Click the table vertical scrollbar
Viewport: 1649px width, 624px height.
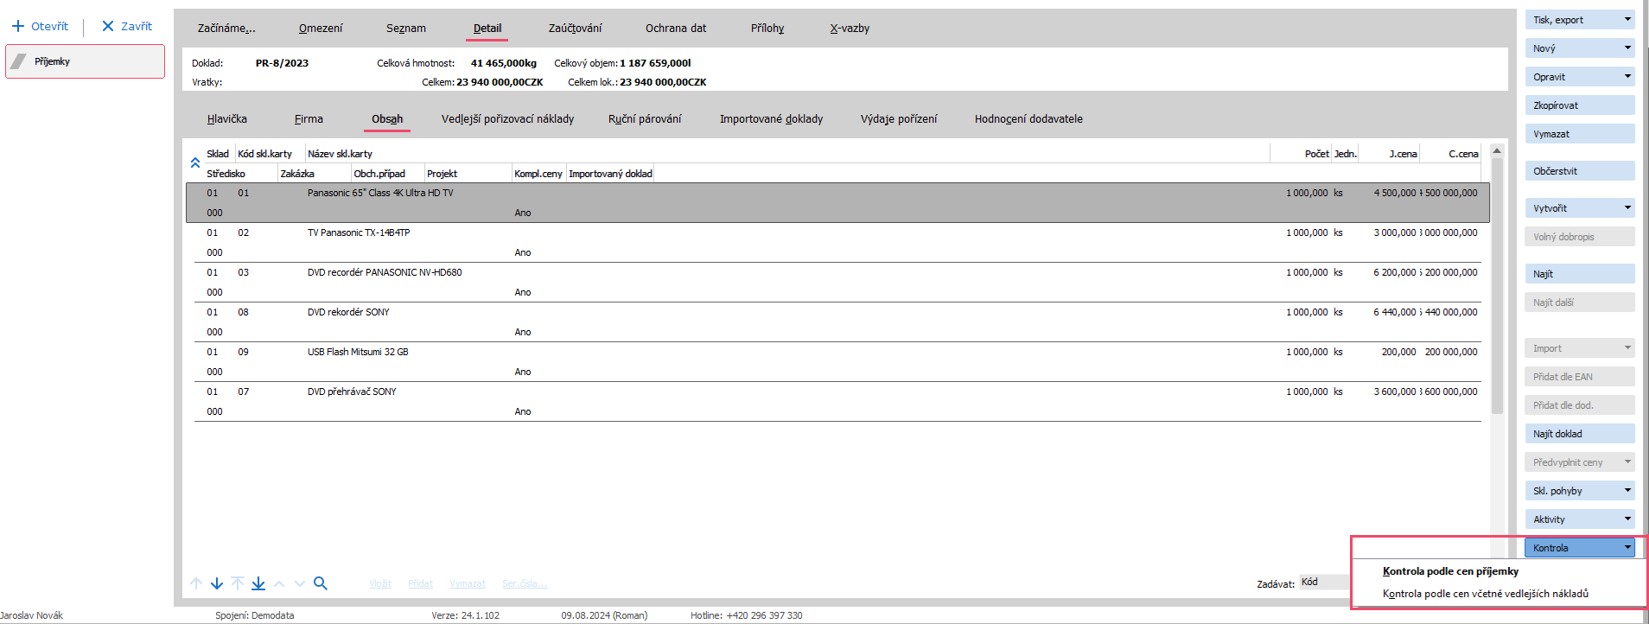pyautogui.click(x=1497, y=285)
